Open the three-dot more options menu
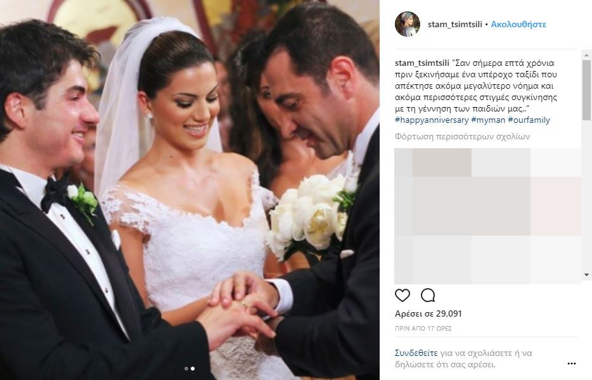The height and width of the screenshot is (380, 592). click(572, 364)
